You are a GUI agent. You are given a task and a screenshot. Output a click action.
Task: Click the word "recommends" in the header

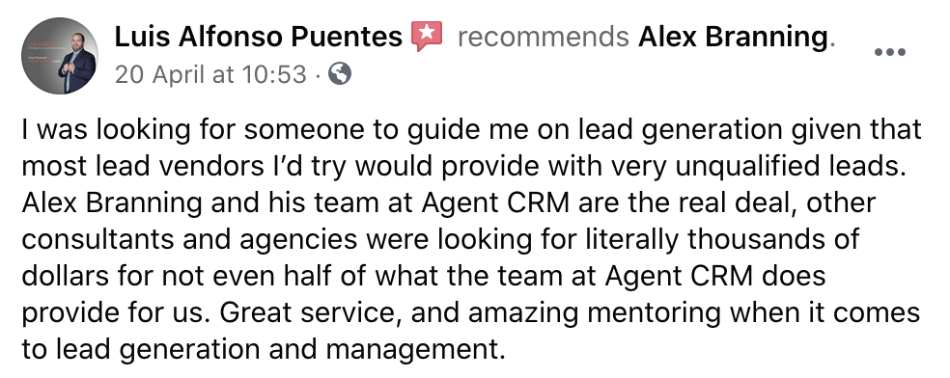[x=543, y=37]
